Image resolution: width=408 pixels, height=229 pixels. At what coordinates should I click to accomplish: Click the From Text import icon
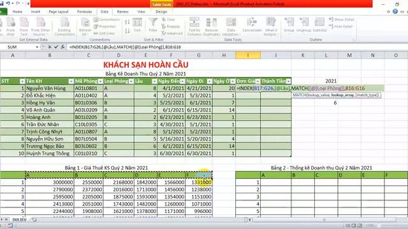(24, 26)
